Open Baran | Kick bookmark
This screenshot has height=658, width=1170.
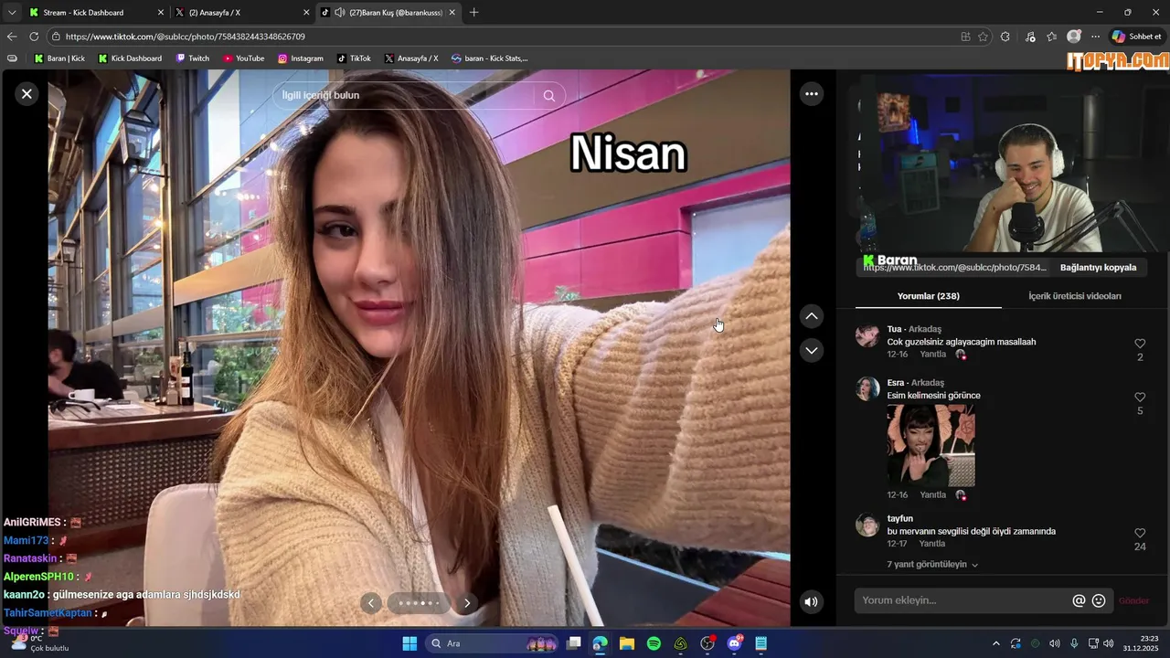59,58
